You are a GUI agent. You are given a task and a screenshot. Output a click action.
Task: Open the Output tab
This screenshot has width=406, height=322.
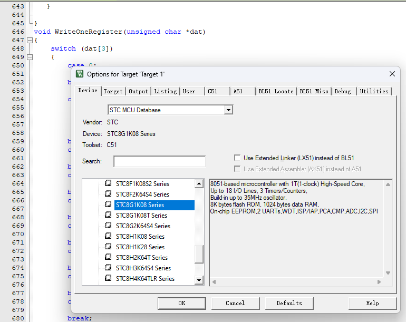click(138, 91)
